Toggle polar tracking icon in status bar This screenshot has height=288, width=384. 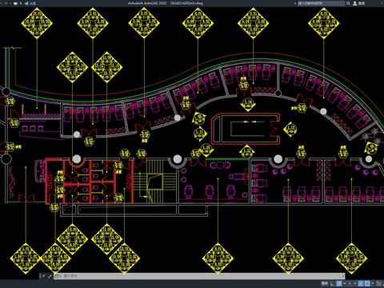350,283
